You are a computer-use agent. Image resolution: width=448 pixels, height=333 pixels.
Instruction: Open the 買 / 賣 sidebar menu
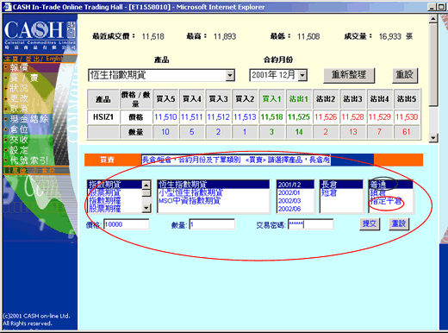(x=24, y=78)
